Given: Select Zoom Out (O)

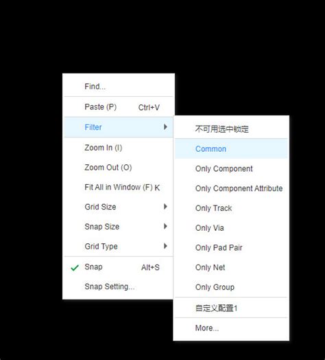Looking at the screenshot, I should pyautogui.click(x=119, y=168).
